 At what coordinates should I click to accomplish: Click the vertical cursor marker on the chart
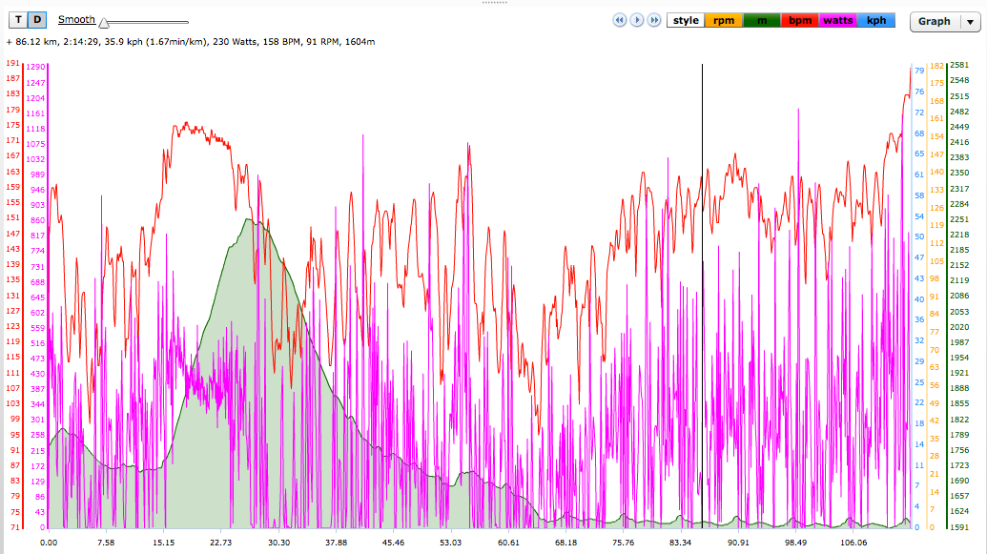pos(703,286)
